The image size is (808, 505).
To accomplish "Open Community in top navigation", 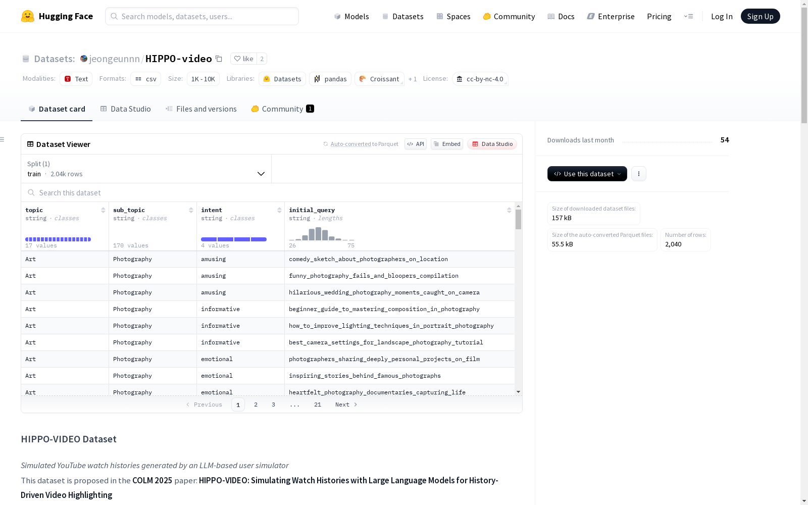I will tap(509, 16).
